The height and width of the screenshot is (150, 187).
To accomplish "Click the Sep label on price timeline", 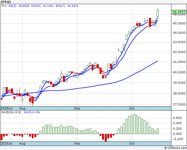I will point(77,109).
